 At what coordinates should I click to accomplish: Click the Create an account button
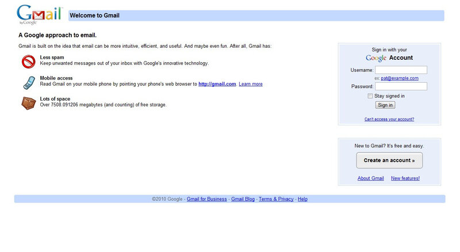coord(389,161)
